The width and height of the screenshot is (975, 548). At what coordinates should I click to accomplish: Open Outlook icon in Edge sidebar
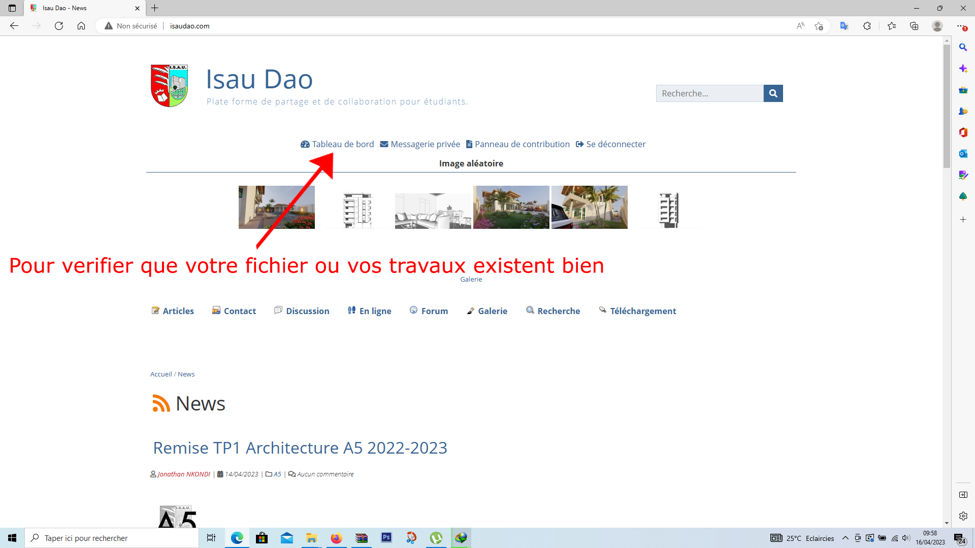[963, 154]
